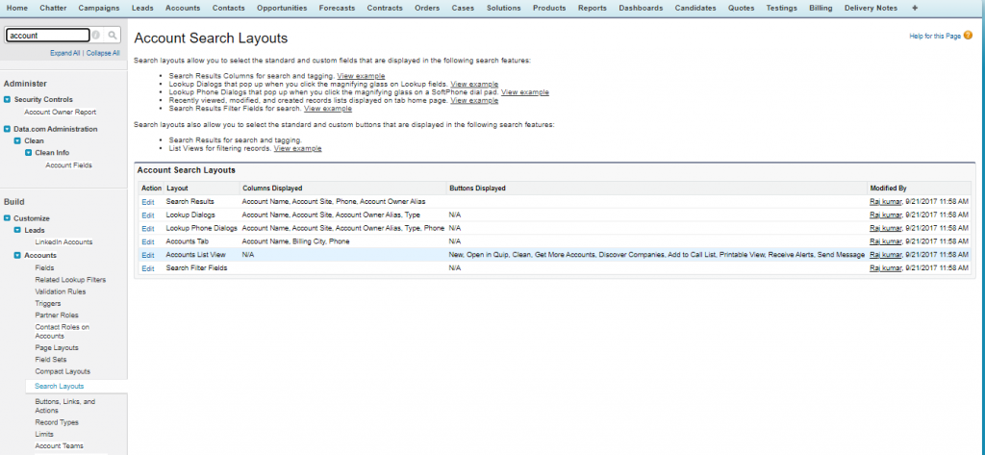
Task: Go to the Delivery Notes tab
Action: pos(871,8)
